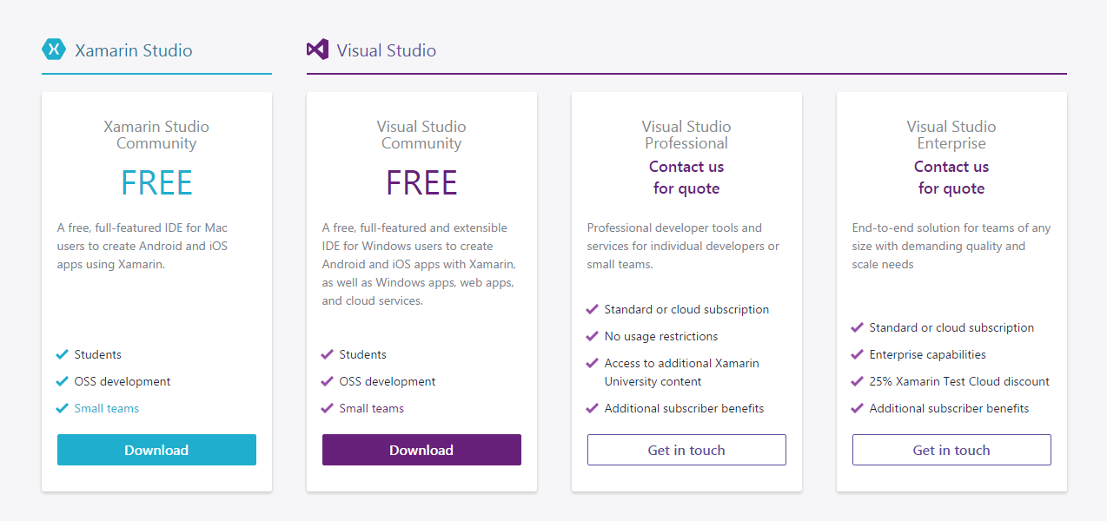This screenshot has width=1107, height=521.
Task: Click Small teams checkmark in Visual Studio Community
Action: [x=328, y=408]
